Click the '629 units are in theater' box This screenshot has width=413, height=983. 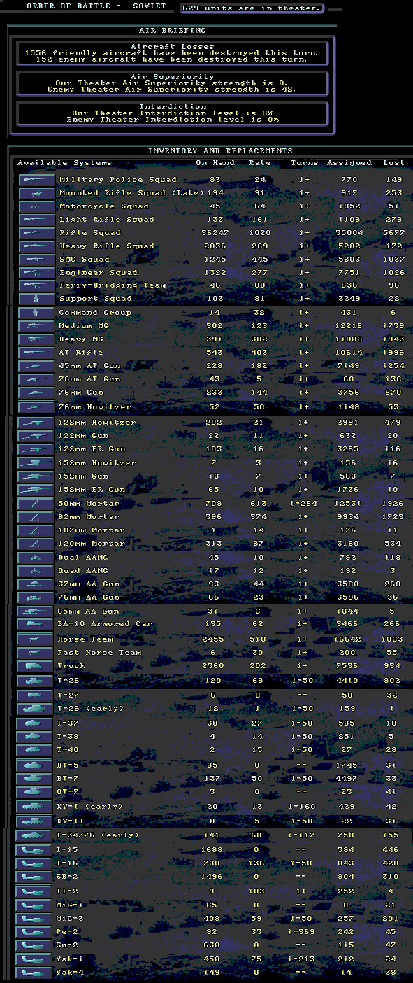[x=252, y=8]
